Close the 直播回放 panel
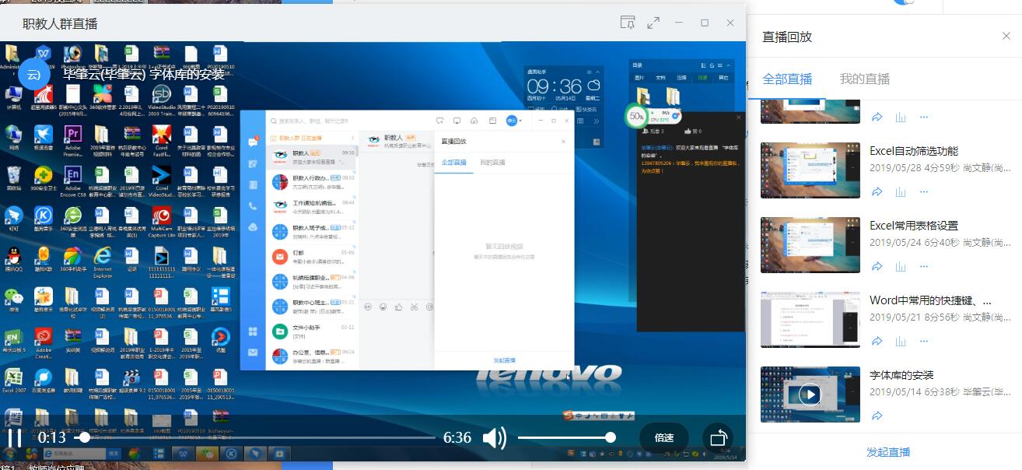 click(x=1006, y=37)
